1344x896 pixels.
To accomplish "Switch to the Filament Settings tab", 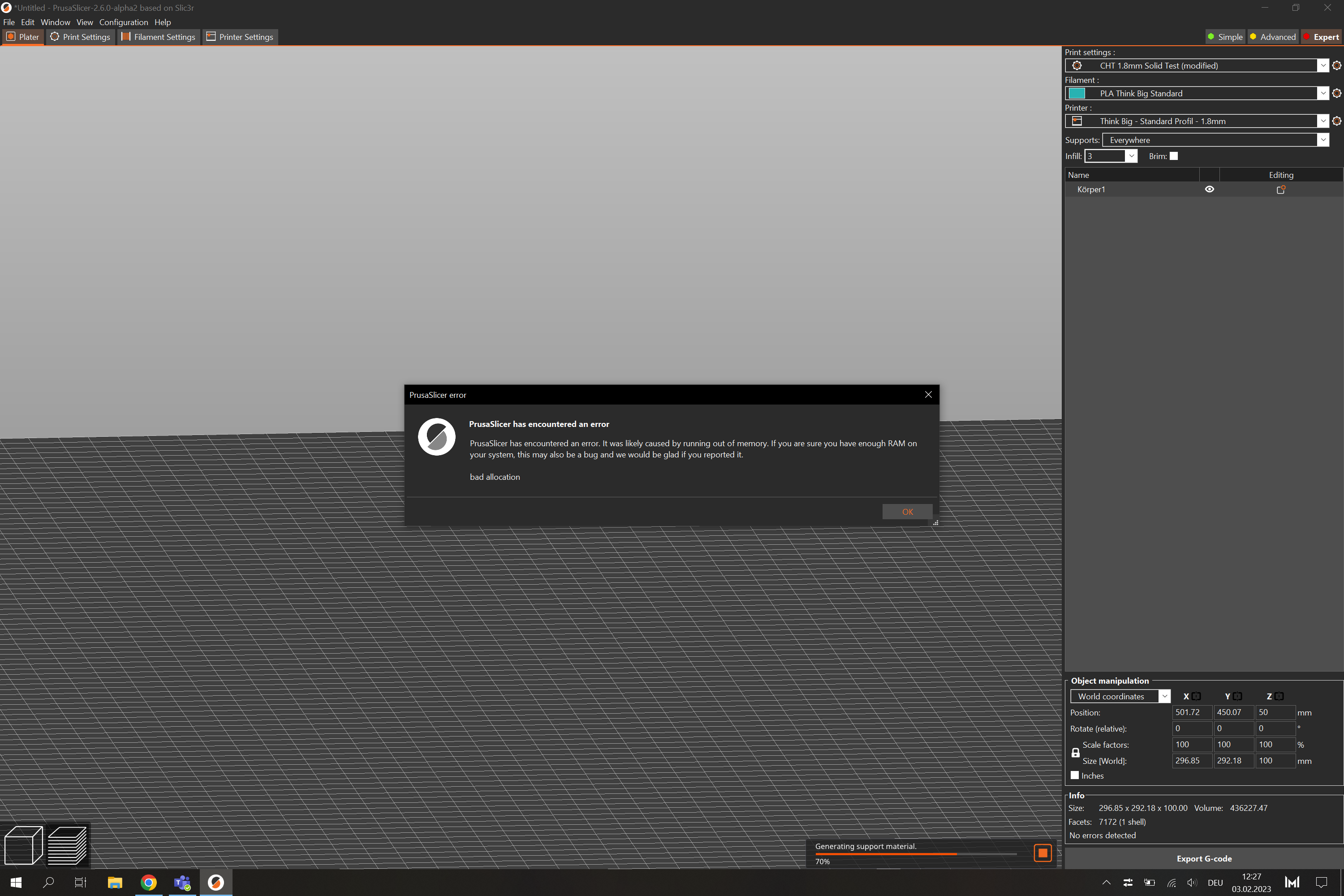I will pyautogui.click(x=158, y=37).
